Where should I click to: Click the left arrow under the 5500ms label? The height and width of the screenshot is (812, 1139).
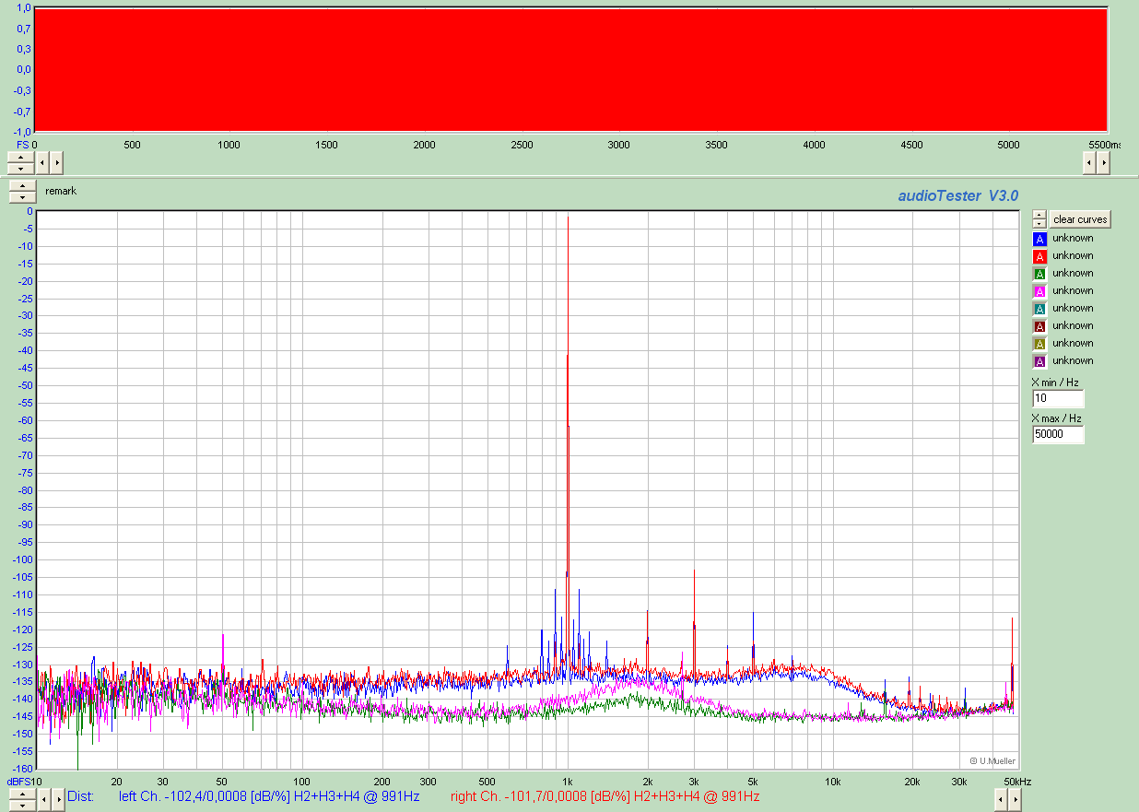1089,163
